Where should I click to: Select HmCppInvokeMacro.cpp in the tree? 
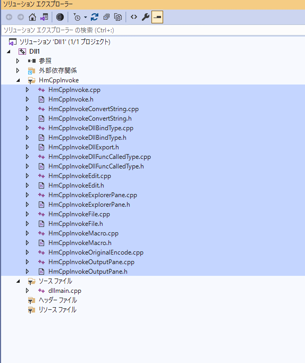click(x=83, y=233)
